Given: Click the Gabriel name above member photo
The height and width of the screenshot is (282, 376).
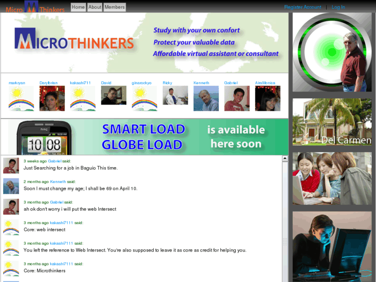Looking at the screenshot, I should 231,83.
